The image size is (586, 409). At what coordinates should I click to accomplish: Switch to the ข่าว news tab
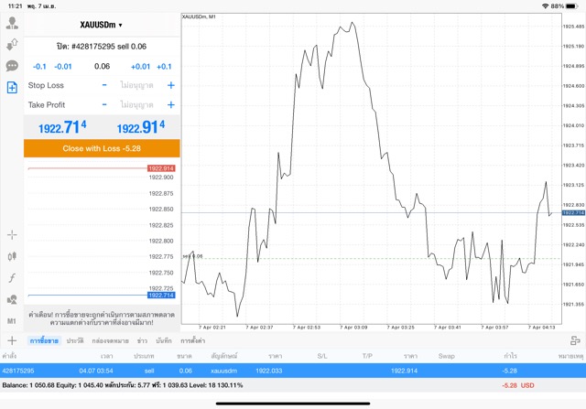pos(142,340)
